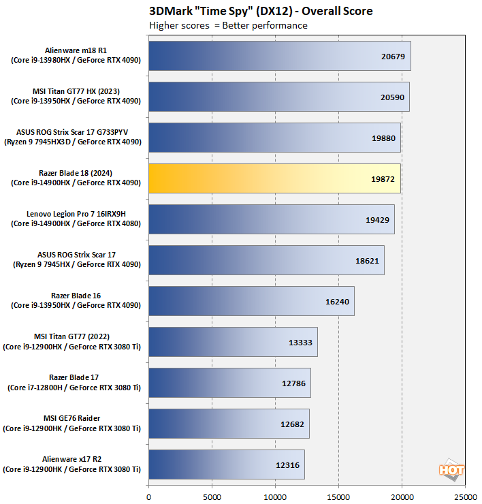Screen dimensions: 482x504
Task: Click the x-axis tick label 0
Action: pos(149,497)
